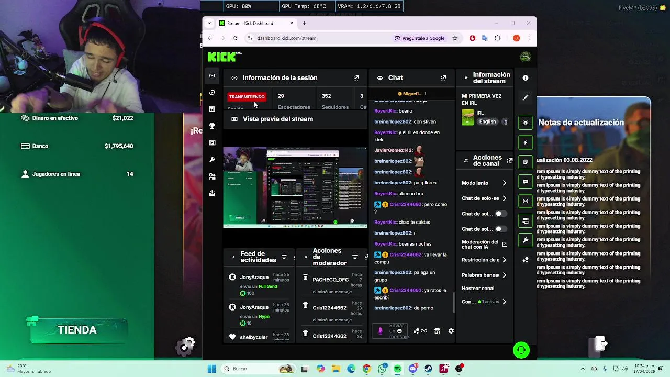The width and height of the screenshot is (670, 377).
Task: Click trash icon beside PACHECO_OFC entry
Action: pyautogui.click(x=305, y=278)
